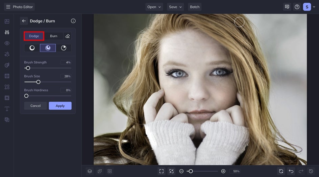The width and height of the screenshot is (319, 177).
Task: Edit the Brush Size 28% value field
Action: (66, 76)
